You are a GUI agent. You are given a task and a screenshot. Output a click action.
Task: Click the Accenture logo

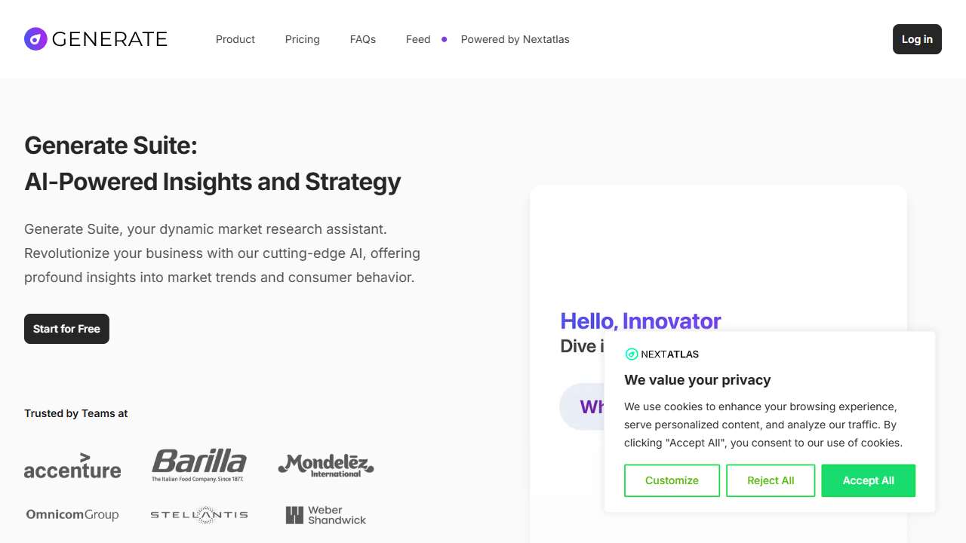point(72,466)
